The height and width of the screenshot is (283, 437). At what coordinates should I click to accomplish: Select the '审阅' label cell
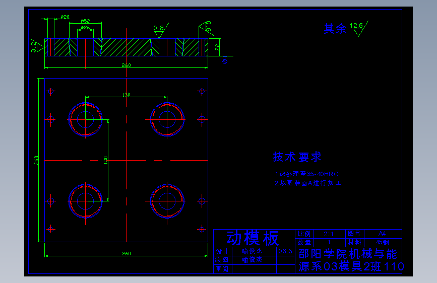coord(222,269)
